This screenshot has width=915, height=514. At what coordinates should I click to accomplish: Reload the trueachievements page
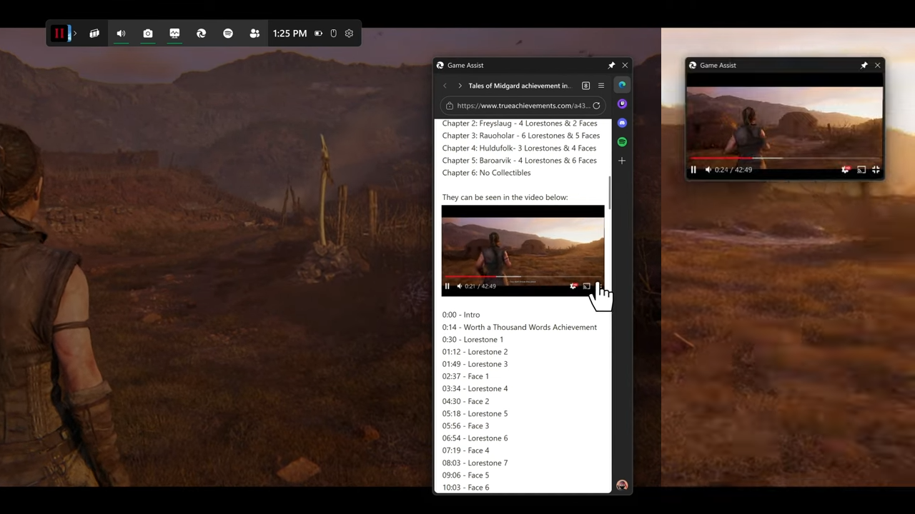coord(596,106)
